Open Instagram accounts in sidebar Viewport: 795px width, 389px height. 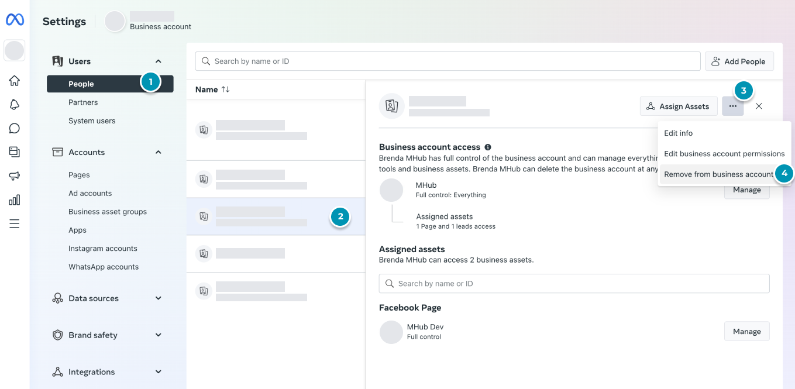point(103,249)
